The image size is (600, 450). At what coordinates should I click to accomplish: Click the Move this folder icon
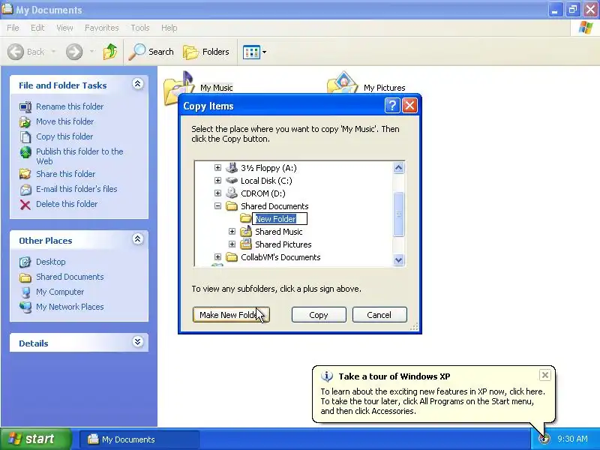point(25,122)
